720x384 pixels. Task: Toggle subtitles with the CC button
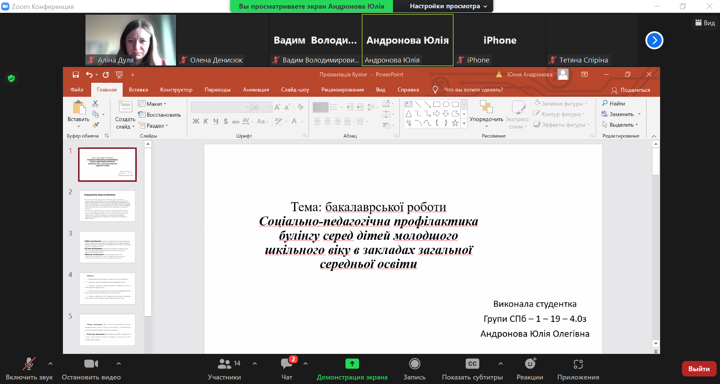coord(472,364)
